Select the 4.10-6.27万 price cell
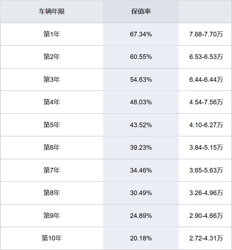 [x=206, y=125]
